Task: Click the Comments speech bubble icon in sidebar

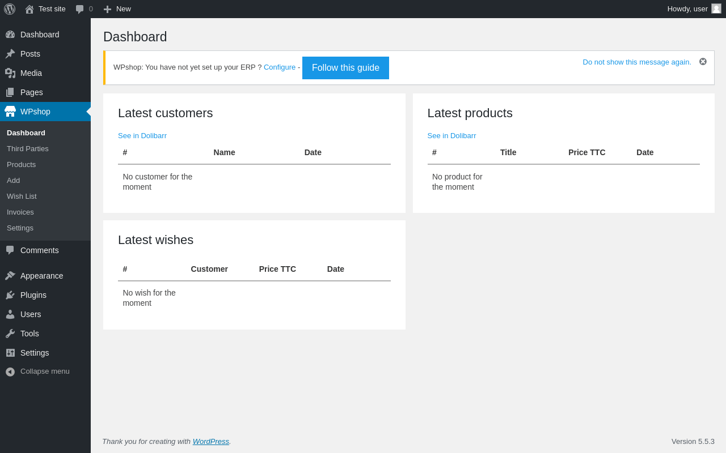Action: click(x=10, y=250)
